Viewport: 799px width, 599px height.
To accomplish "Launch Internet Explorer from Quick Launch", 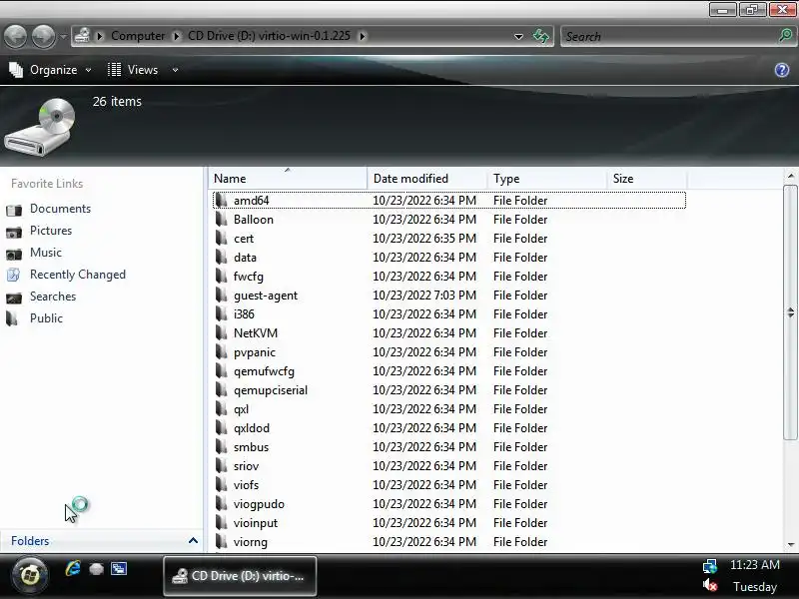I will click(73, 568).
